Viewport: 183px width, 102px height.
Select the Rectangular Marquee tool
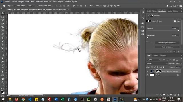(x=3, y=17)
